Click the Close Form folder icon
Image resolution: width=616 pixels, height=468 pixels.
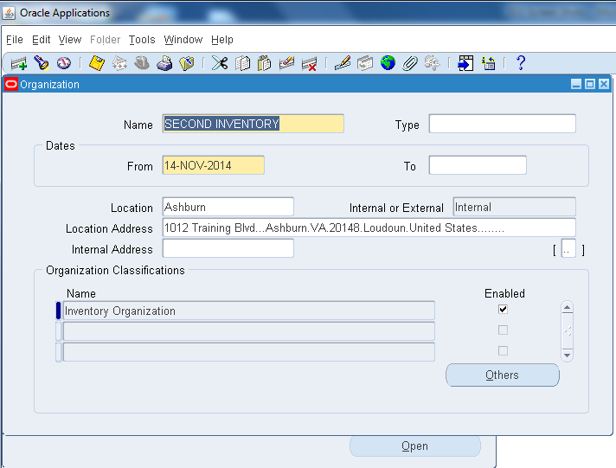click(x=187, y=63)
